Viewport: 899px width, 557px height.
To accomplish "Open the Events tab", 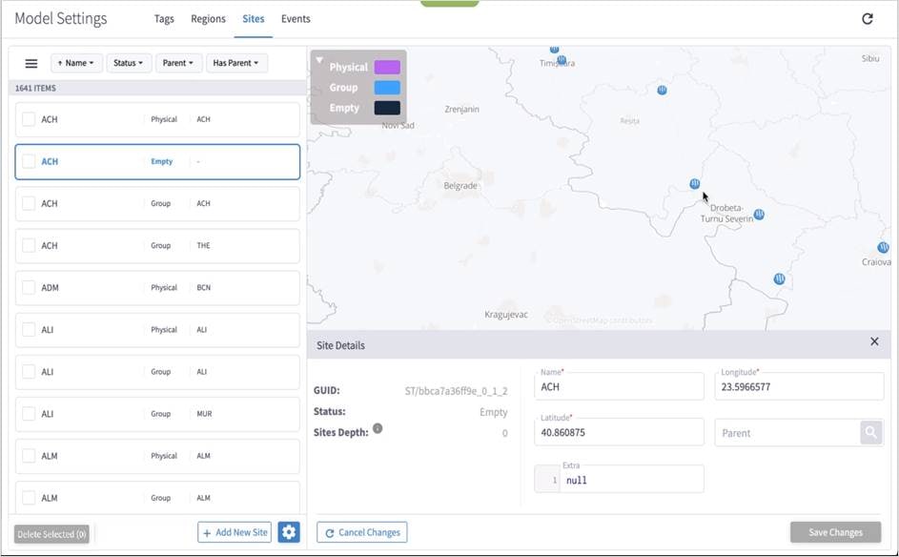I will [296, 18].
